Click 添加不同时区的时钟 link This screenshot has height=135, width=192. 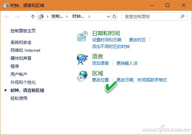111,47
